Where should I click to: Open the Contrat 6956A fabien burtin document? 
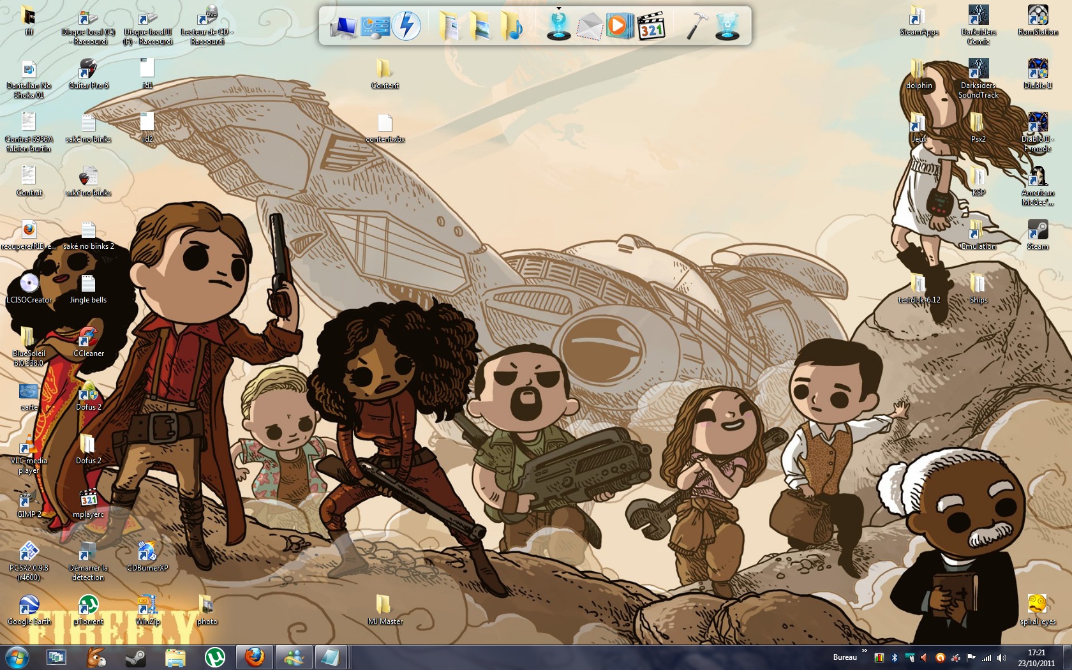(x=29, y=132)
